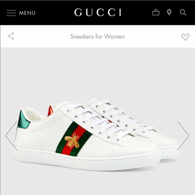Add the sneaker to wishlist with the heart
Viewport: 195px width, 195px height.
tap(185, 37)
